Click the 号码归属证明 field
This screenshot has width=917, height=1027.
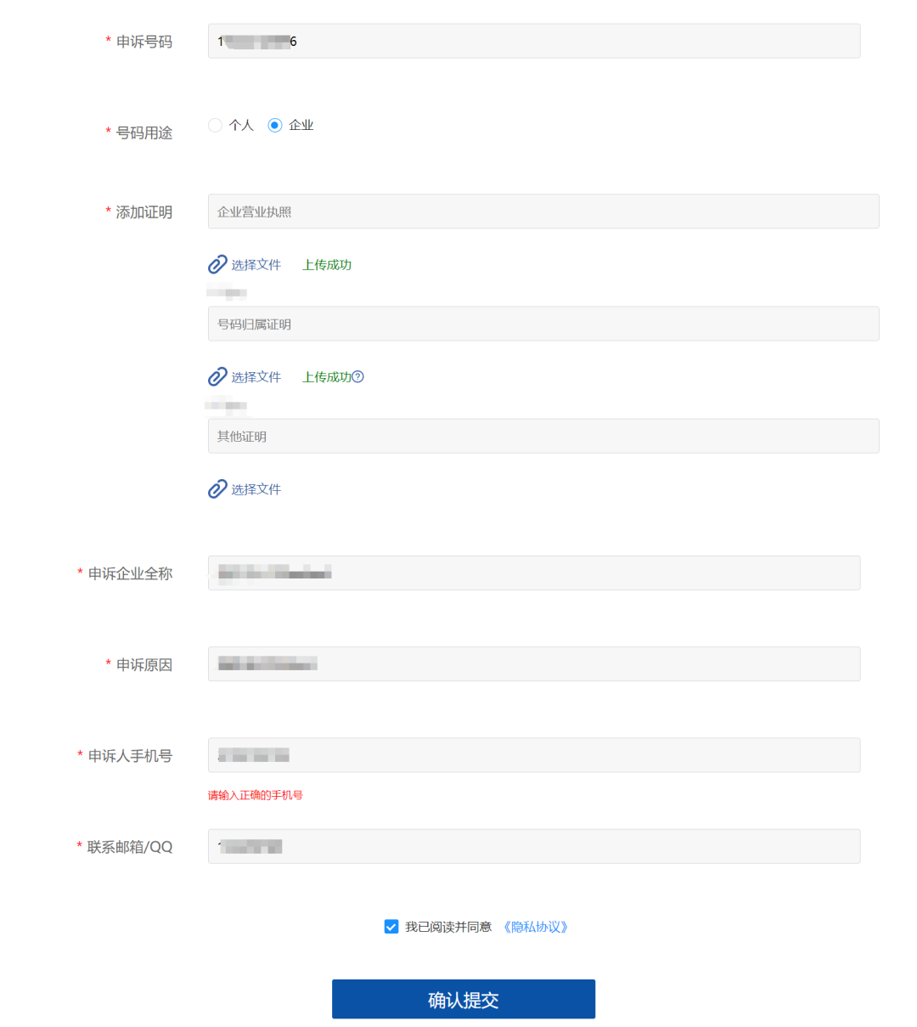click(543, 324)
